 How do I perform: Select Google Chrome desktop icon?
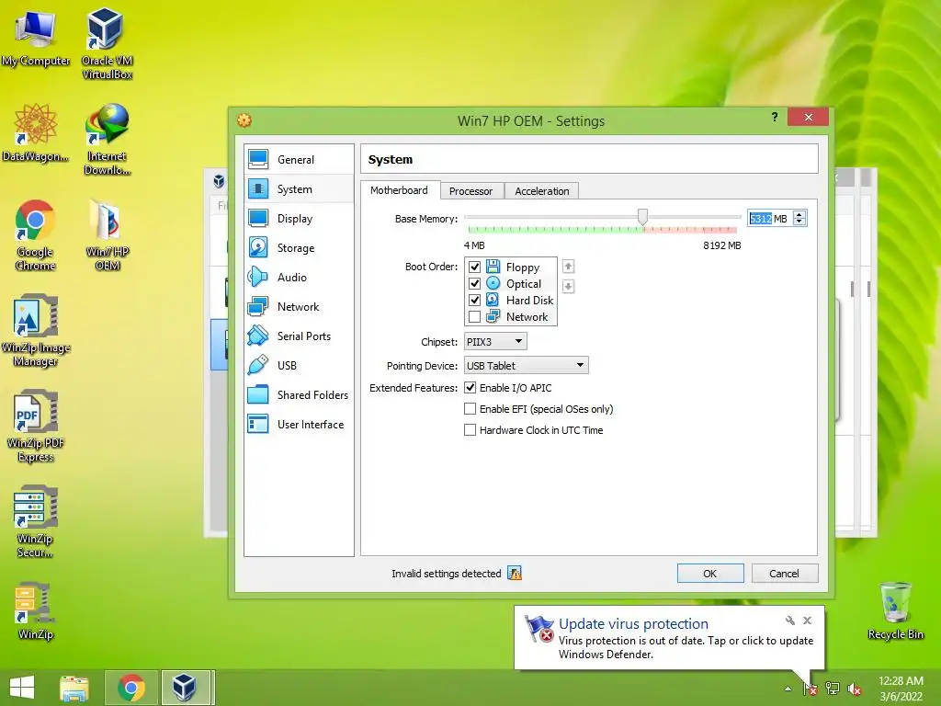click(36, 234)
